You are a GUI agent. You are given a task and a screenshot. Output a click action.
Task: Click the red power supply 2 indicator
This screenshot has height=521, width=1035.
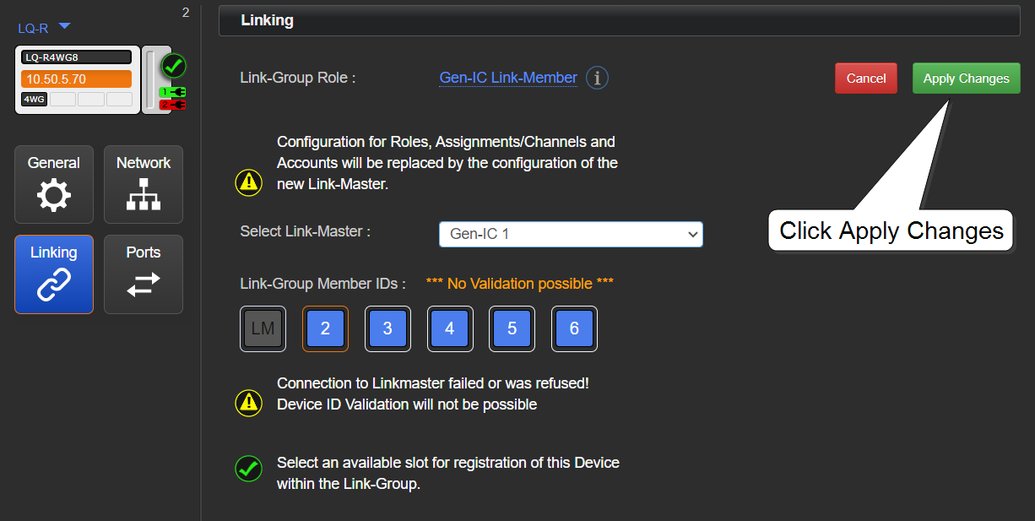(x=173, y=105)
